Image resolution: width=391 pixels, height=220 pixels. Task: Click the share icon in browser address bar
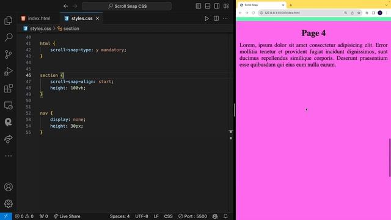(352, 13)
